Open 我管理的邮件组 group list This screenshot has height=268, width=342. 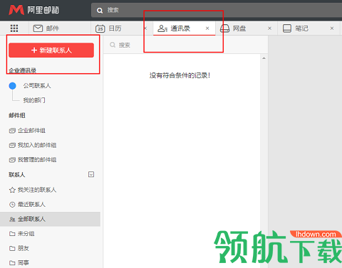click(x=37, y=160)
